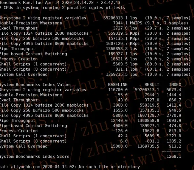Image resolution: width=194 pixels, height=170 pixels.
Task: Click File Copy 1024 value 559319.5 KBps
Action: click(124, 33)
